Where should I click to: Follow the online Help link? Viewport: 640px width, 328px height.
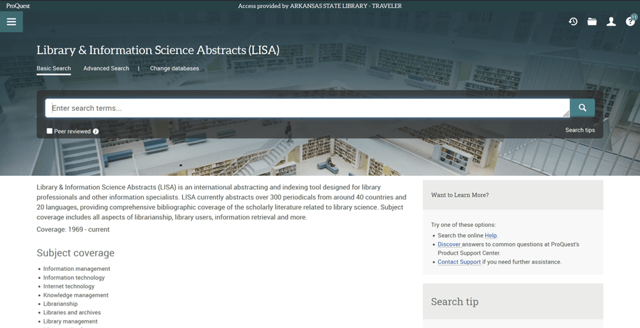490,236
